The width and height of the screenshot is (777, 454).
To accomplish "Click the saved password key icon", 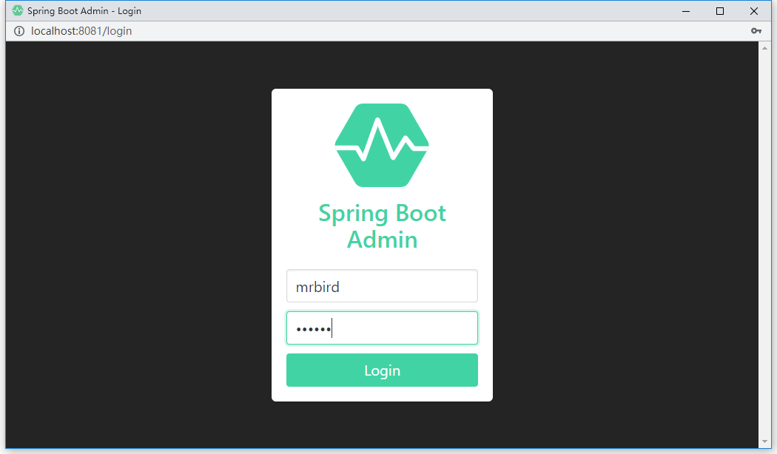I will coord(756,31).
